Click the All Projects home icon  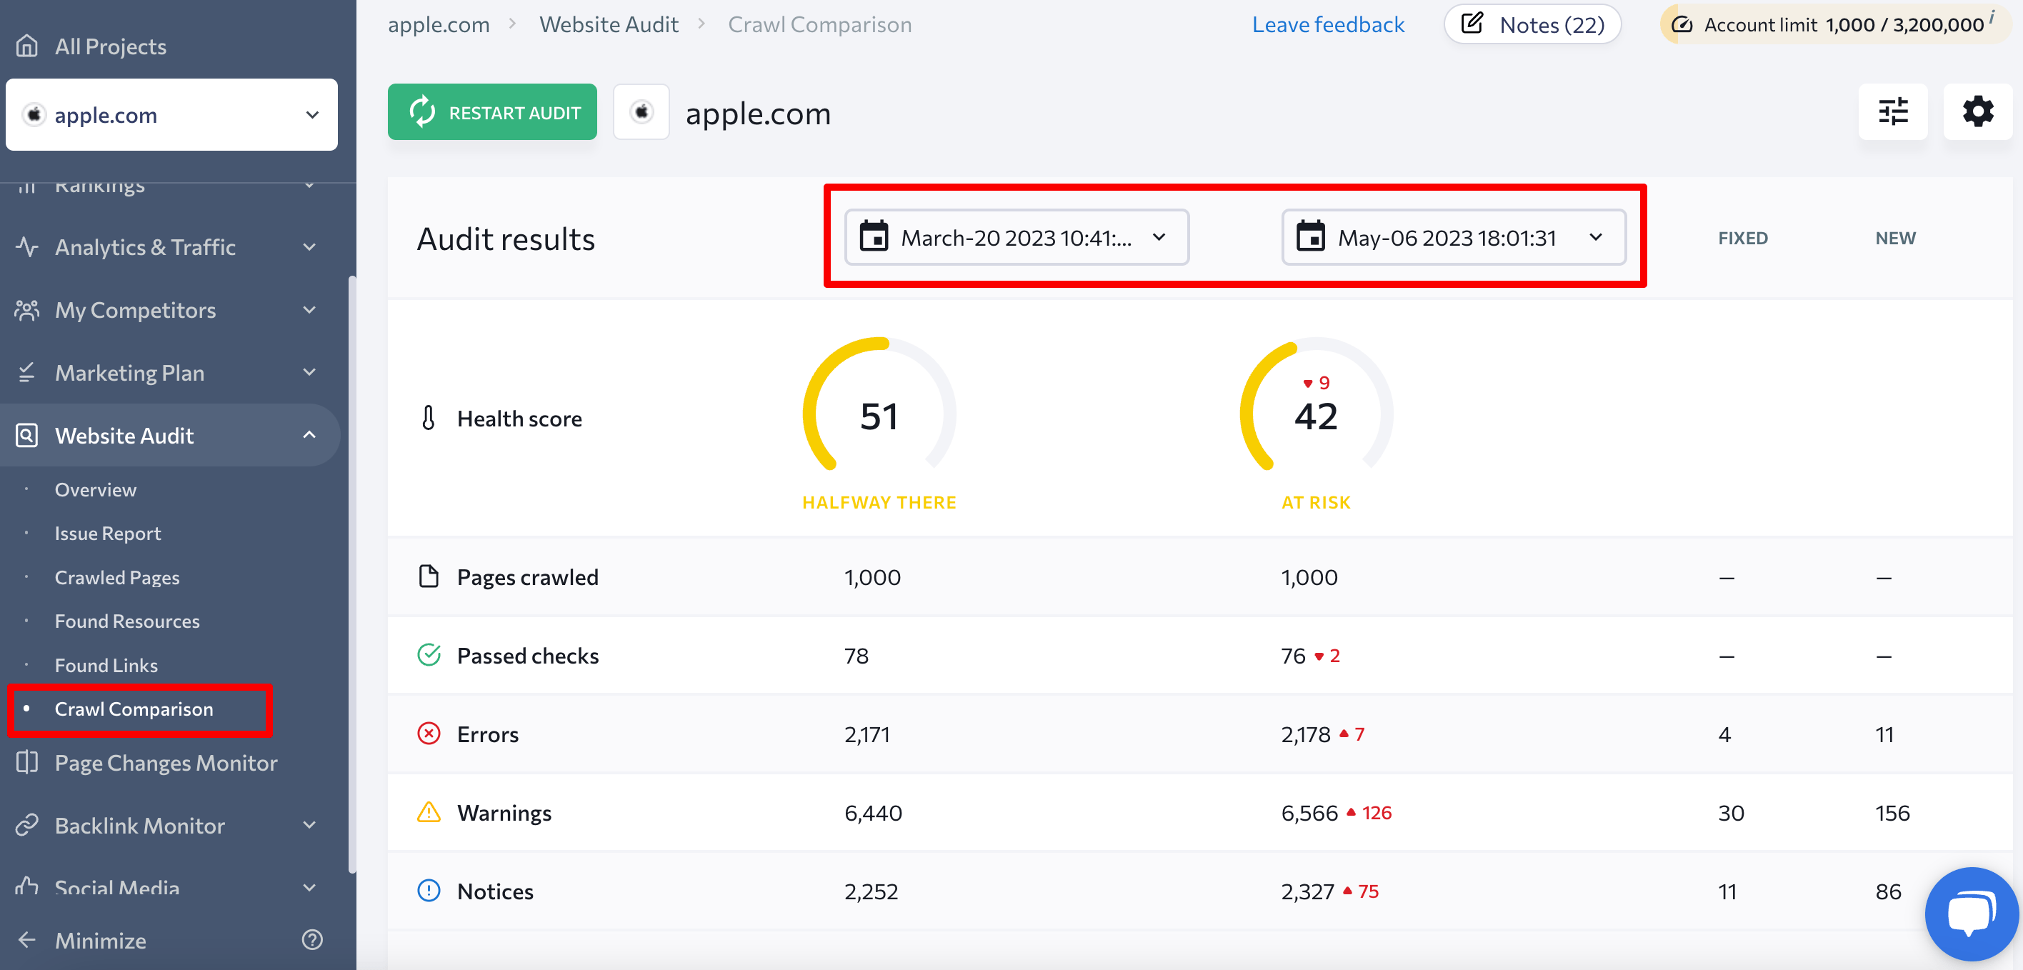[26, 46]
